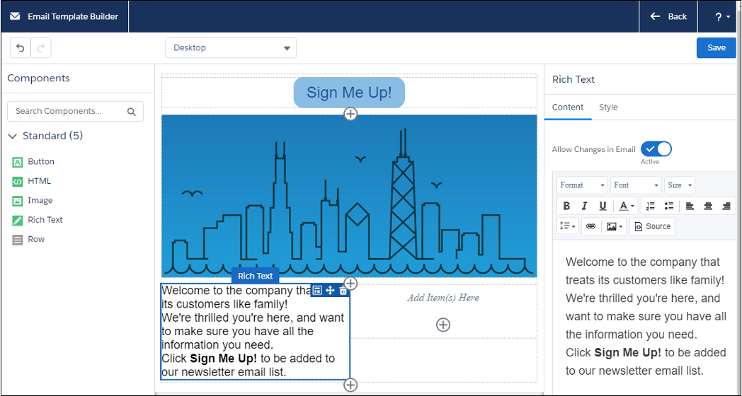Click the plus icon below Sign Me Up button
Screen dimensions: 742x396
[x=350, y=113]
